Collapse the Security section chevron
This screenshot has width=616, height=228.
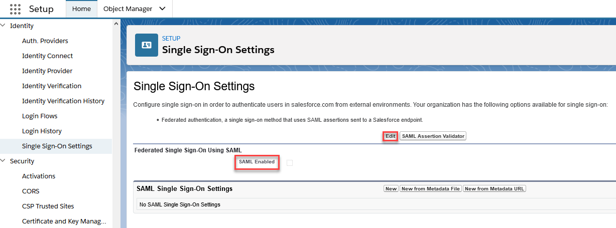(4, 161)
